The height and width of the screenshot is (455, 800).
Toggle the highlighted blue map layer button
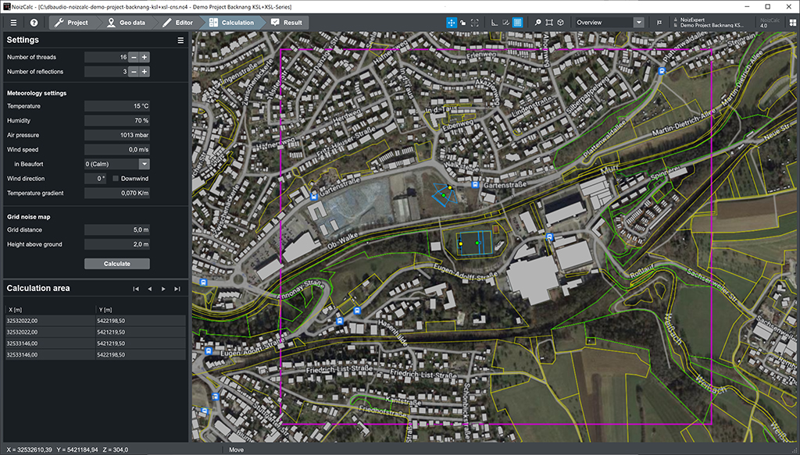(517, 23)
